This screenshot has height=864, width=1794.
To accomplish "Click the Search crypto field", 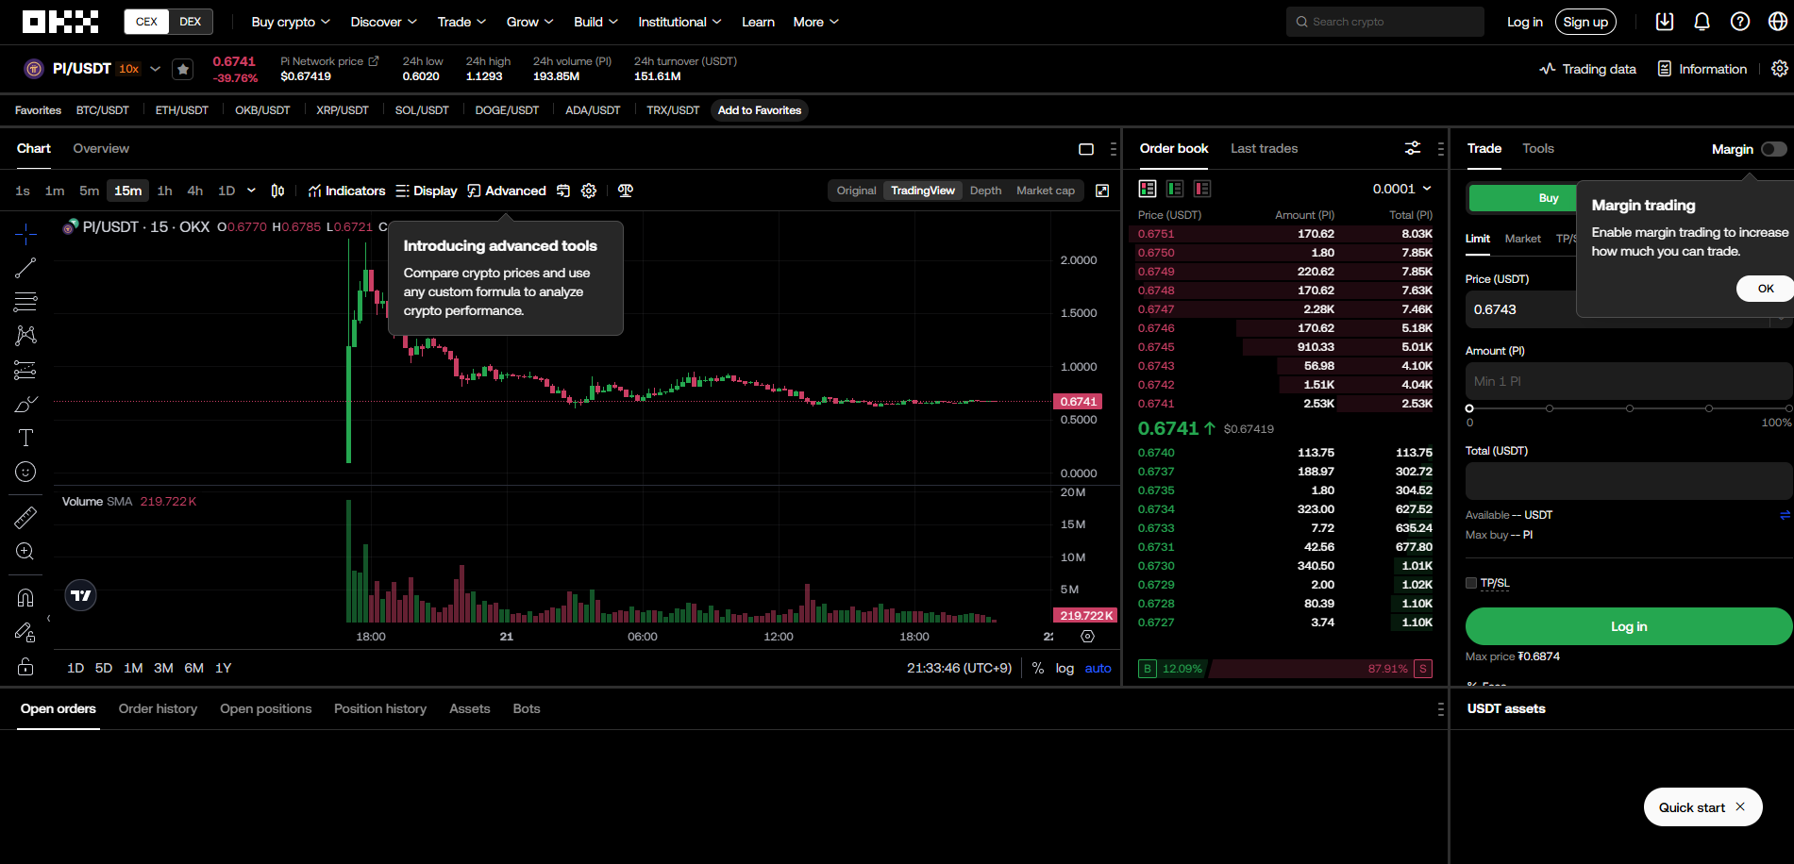I will click(x=1384, y=22).
